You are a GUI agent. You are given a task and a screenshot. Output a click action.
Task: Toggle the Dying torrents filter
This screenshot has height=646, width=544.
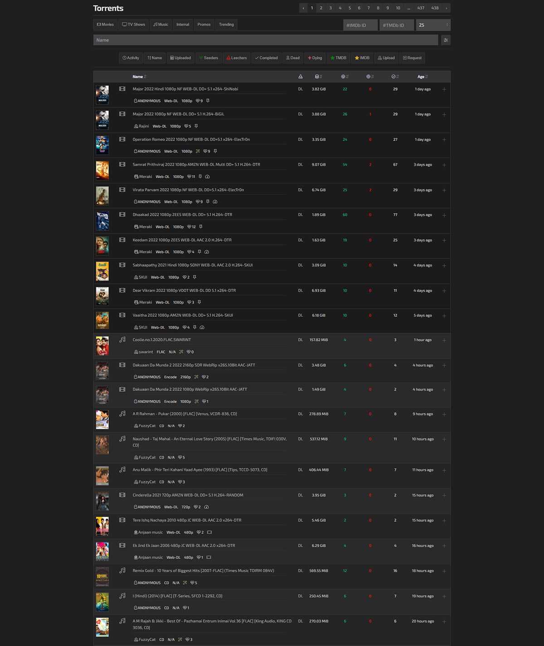coord(315,58)
